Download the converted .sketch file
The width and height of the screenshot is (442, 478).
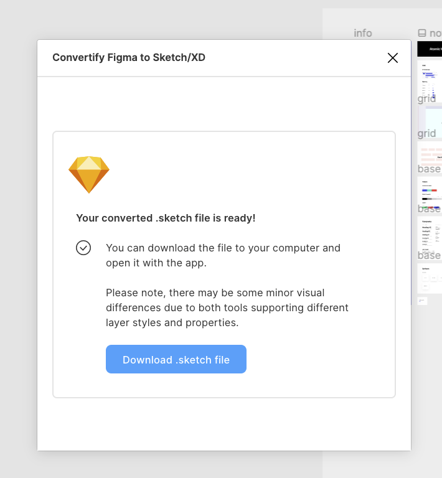click(176, 359)
